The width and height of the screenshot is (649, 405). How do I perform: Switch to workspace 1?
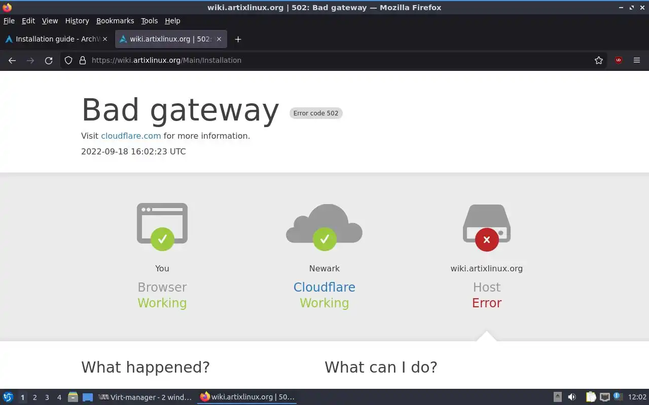coord(22,397)
